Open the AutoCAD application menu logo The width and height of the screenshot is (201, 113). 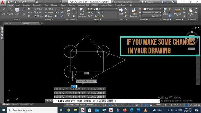(x=3, y=3)
